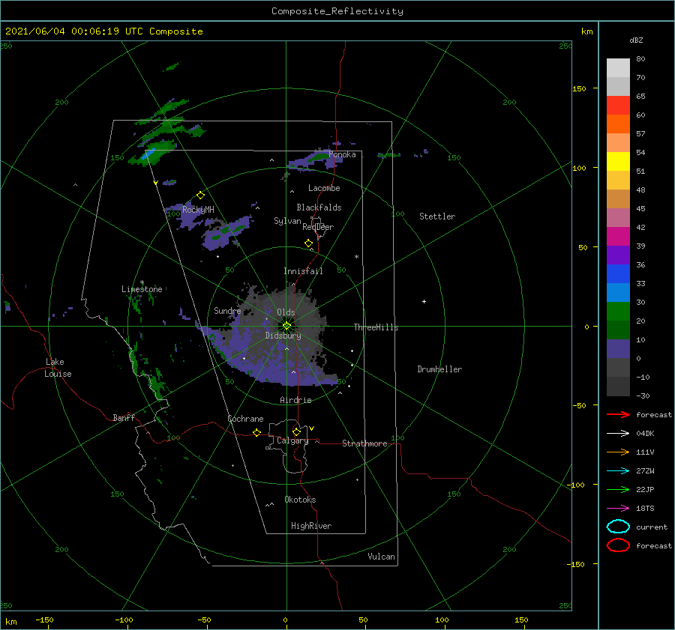Viewport: 675px width, 630px height.
Task: Click the Sundre city label
Action: tap(227, 310)
